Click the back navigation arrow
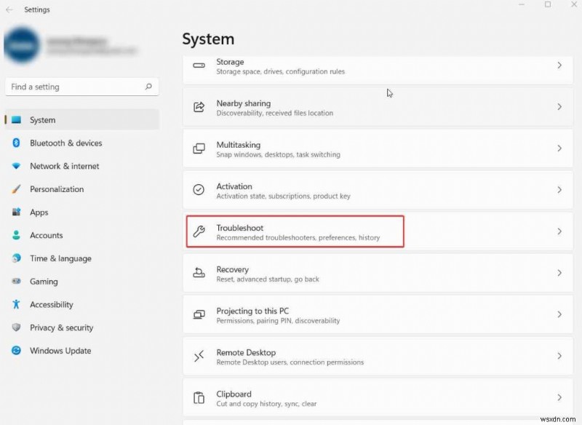This screenshot has height=425, width=582. 9,9
